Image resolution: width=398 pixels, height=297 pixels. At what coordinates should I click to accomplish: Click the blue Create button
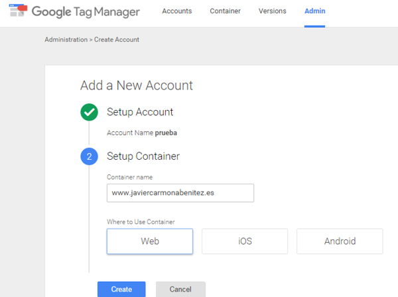tap(121, 289)
